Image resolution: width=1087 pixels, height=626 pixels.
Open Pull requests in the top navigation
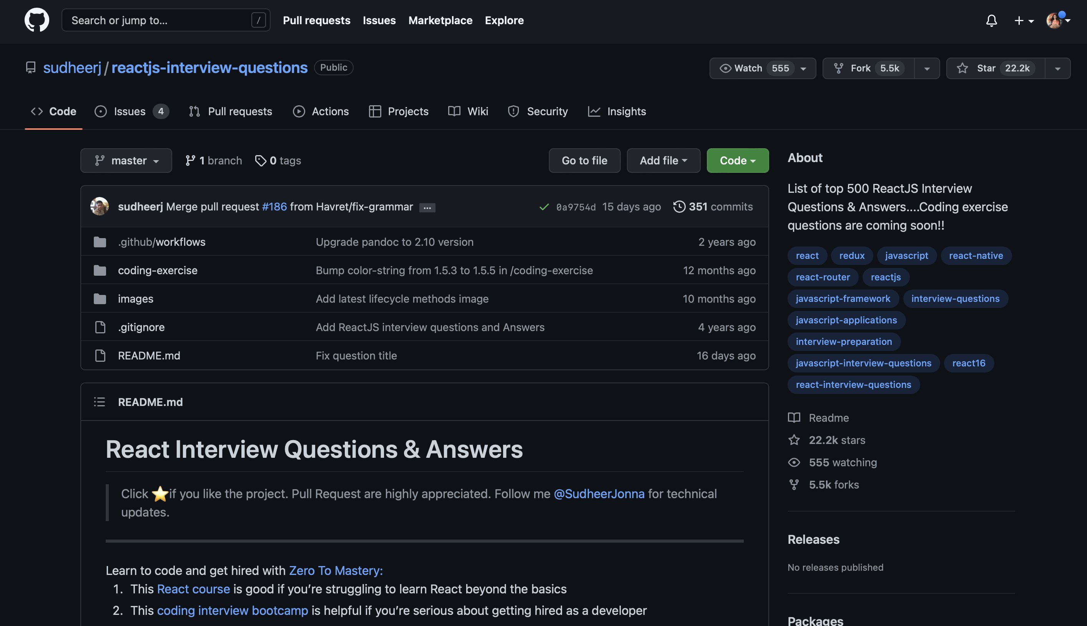pos(316,20)
